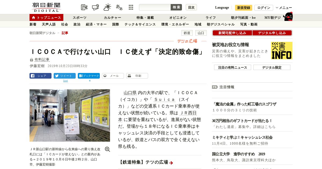Open 朝夕刊紙面・be tab
The image size is (322, 169).
[x=243, y=18]
